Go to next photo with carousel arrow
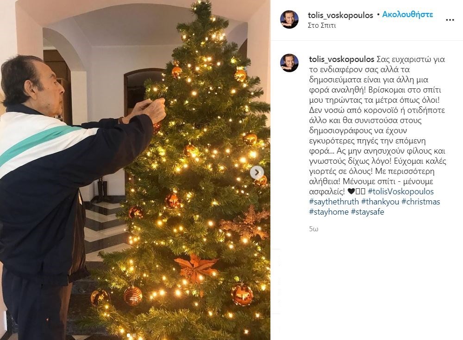This screenshot has height=340, width=463. 257,172
